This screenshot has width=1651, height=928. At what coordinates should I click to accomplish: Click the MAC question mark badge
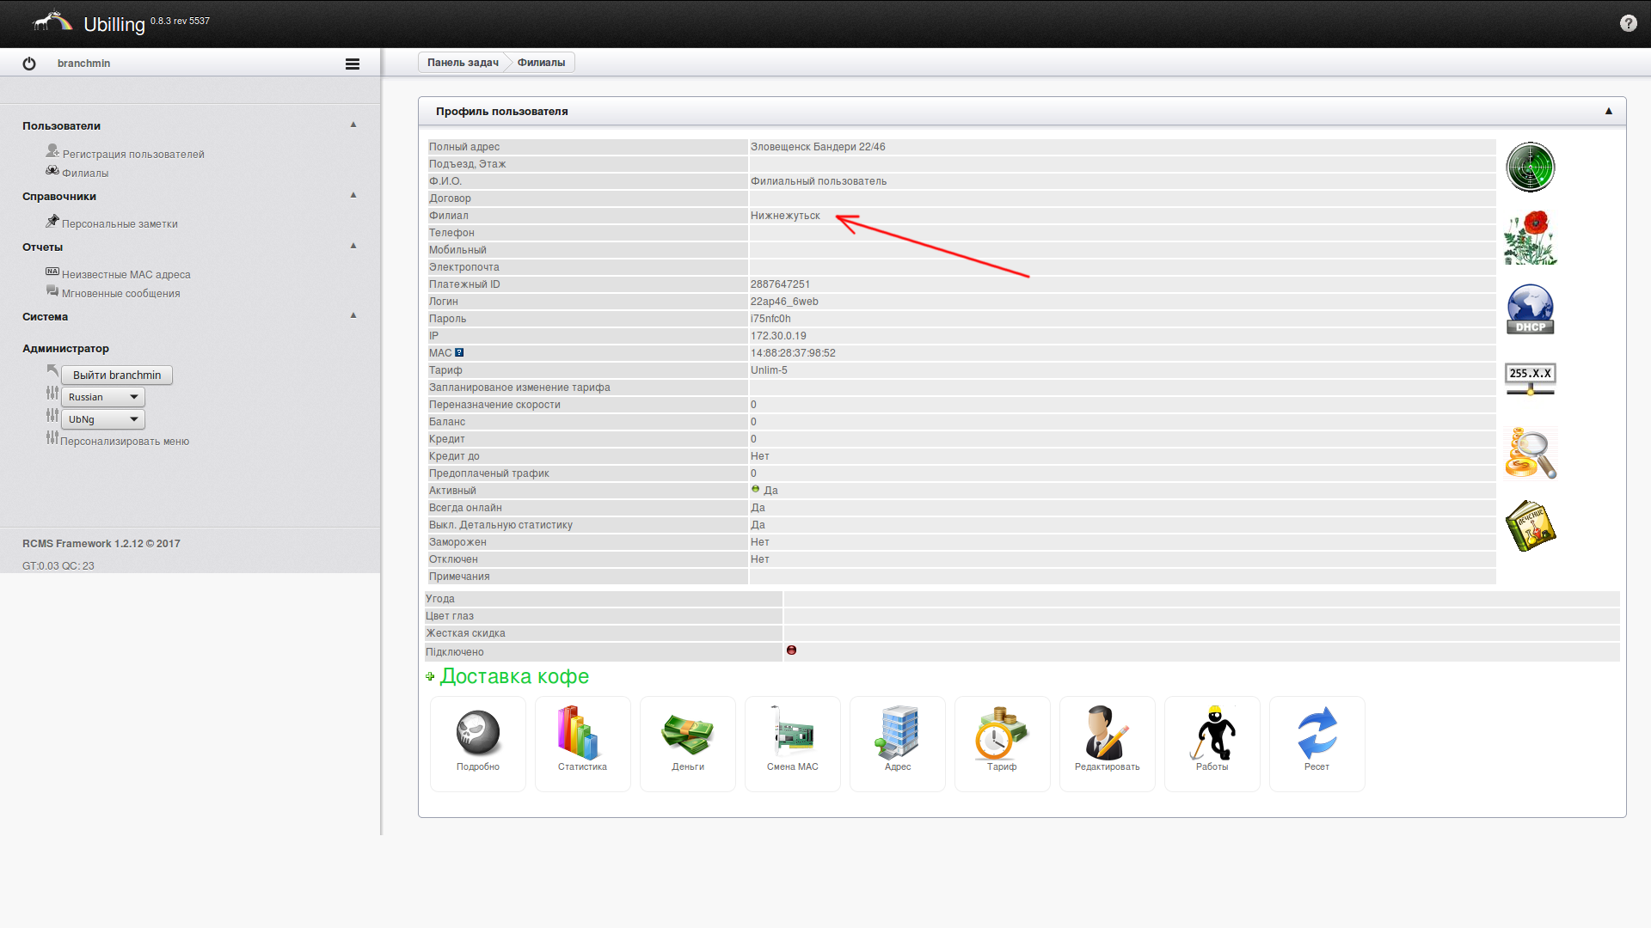pyautogui.click(x=459, y=352)
